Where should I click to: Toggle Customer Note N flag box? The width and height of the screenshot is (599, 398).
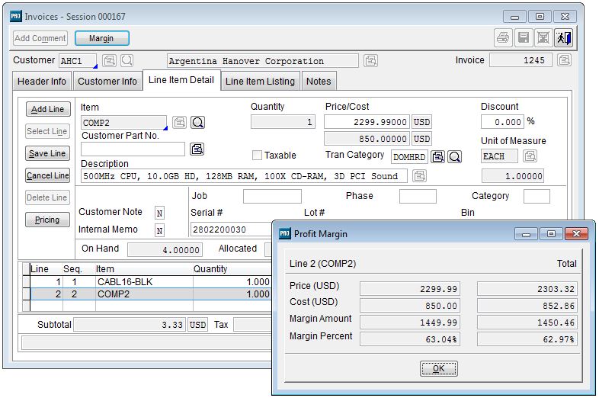point(160,213)
